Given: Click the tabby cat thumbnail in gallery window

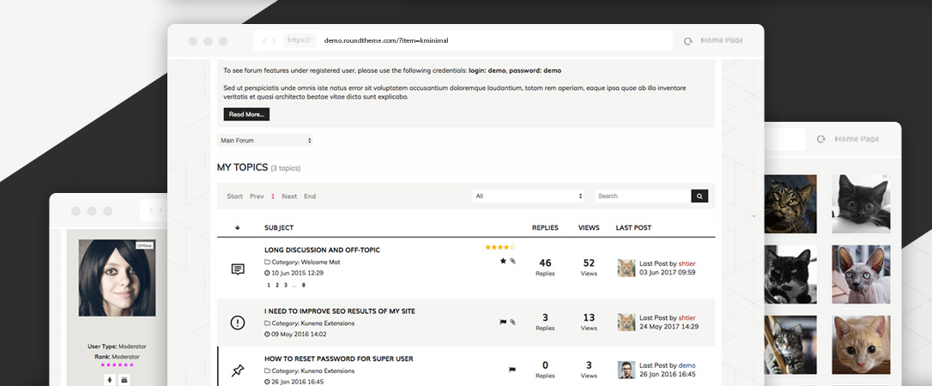Looking at the screenshot, I should tap(790, 203).
